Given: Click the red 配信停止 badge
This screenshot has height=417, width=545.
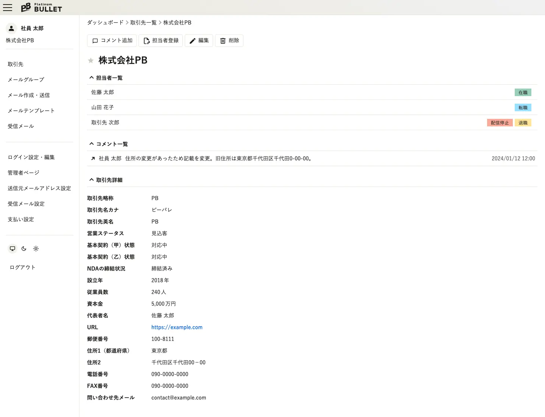Looking at the screenshot, I should (500, 123).
